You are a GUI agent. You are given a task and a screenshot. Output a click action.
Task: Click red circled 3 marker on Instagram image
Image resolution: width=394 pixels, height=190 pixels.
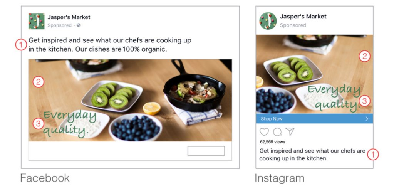tap(364, 101)
